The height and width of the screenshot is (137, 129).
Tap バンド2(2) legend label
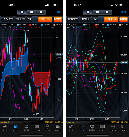96,27
